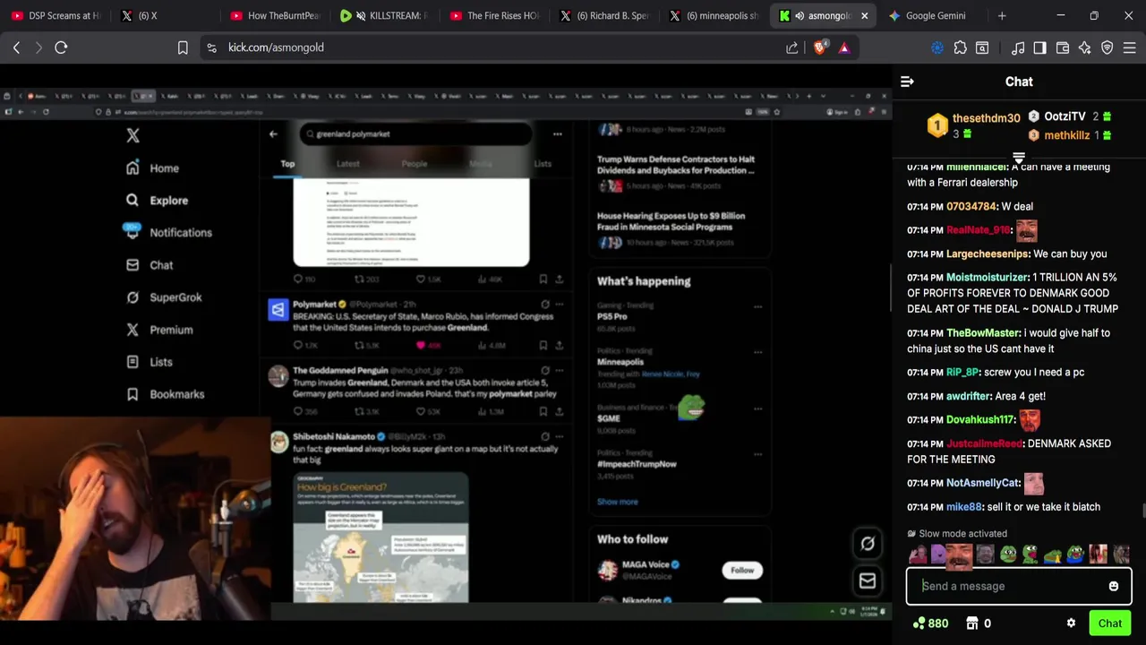This screenshot has width=1146, height=645.
Task: Click the messages envelope icon in streamed page
Action: pos(867,581)
